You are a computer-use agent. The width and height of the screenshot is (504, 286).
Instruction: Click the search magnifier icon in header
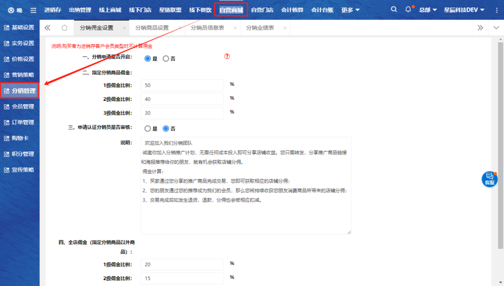click(394, 9)
